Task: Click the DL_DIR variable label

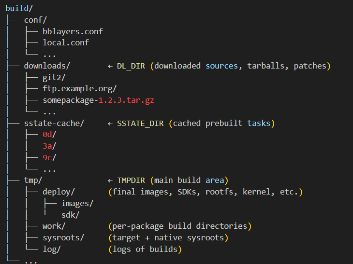Action: 131,66
